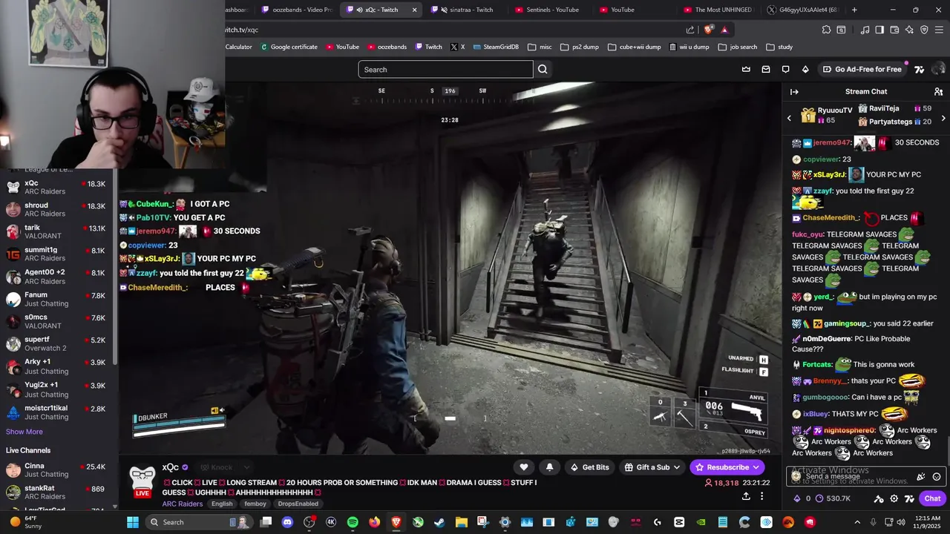Click the Windows Start button

click(x=132, y=522)
